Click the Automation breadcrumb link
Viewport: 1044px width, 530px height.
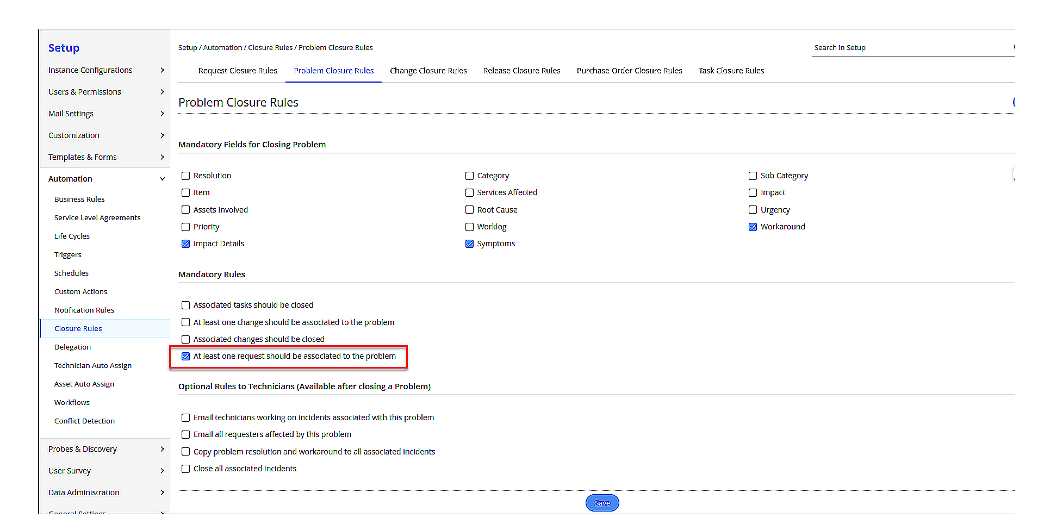[222, 48]
